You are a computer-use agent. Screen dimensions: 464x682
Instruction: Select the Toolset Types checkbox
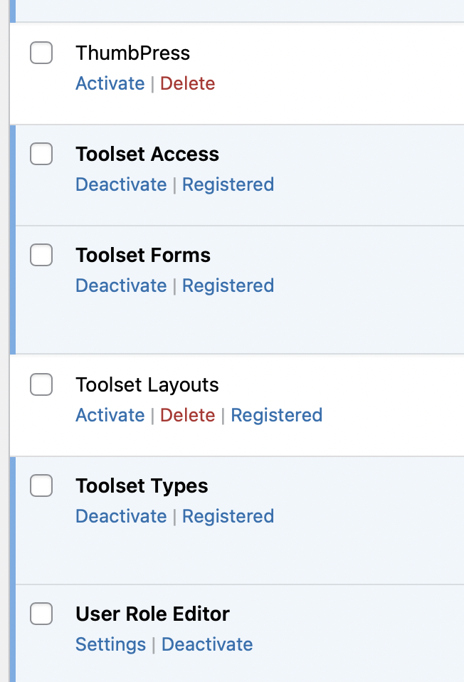pos(41,486)
